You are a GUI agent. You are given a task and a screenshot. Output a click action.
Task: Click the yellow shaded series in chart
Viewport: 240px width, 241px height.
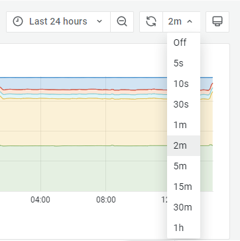pos(84,121)
